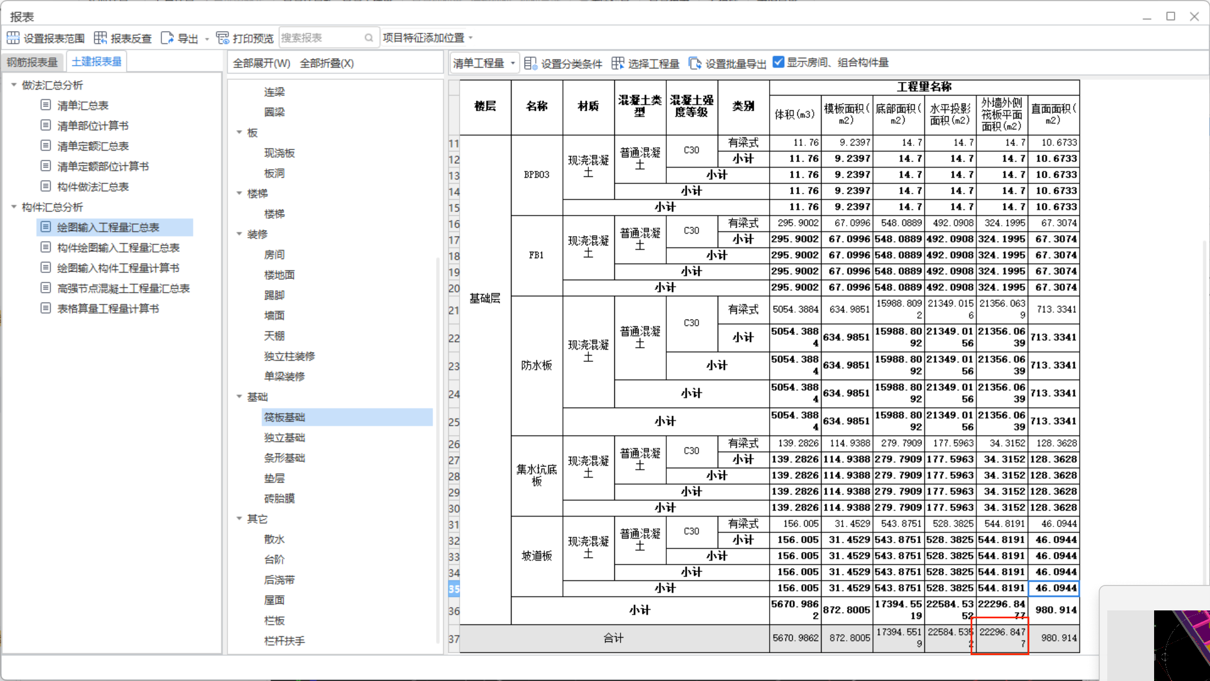The image size is (1210, 681).
Task: Click 防水板 name cell
Action: tap(536, 365)
